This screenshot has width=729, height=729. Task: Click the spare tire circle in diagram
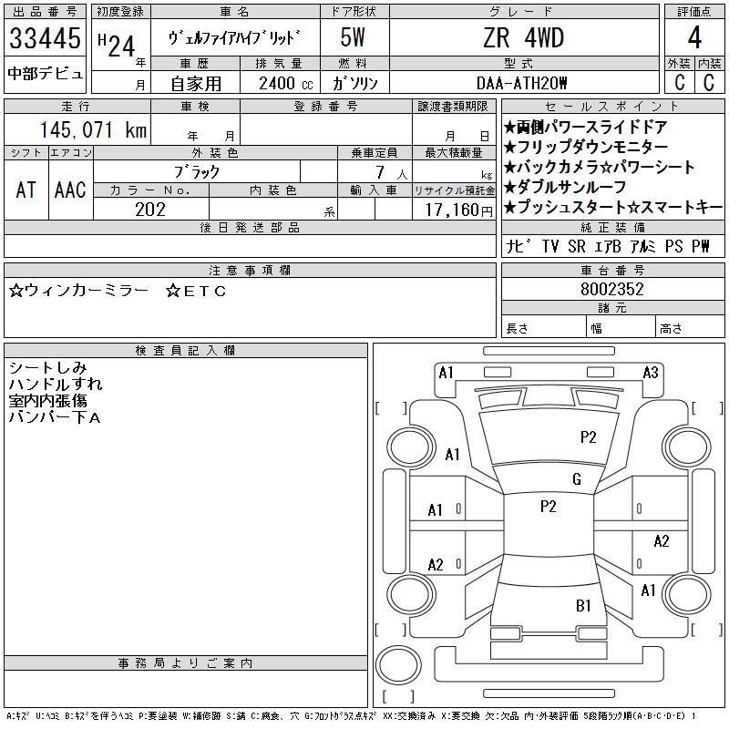pyautogui.click(x=398, y=665)
